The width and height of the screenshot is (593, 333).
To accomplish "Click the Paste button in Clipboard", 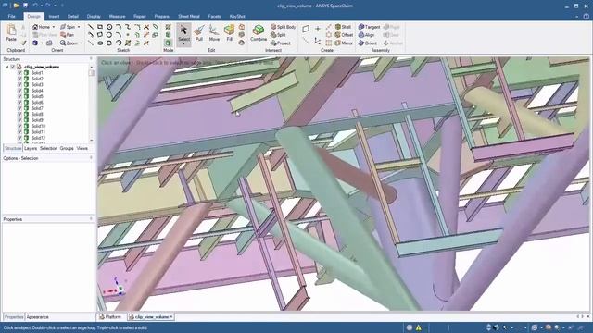I will (x=11, y=32).
